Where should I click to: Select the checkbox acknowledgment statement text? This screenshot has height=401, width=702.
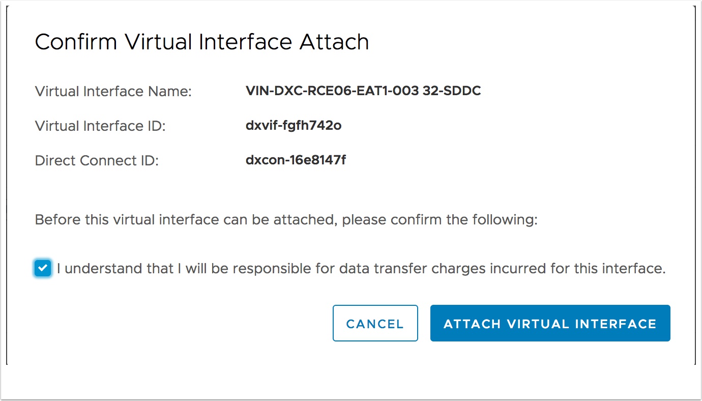click(x=362, y=268)
